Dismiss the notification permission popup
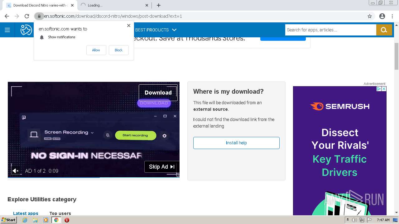The width and height of the screenshot is (399, 224). pos(129,26)
